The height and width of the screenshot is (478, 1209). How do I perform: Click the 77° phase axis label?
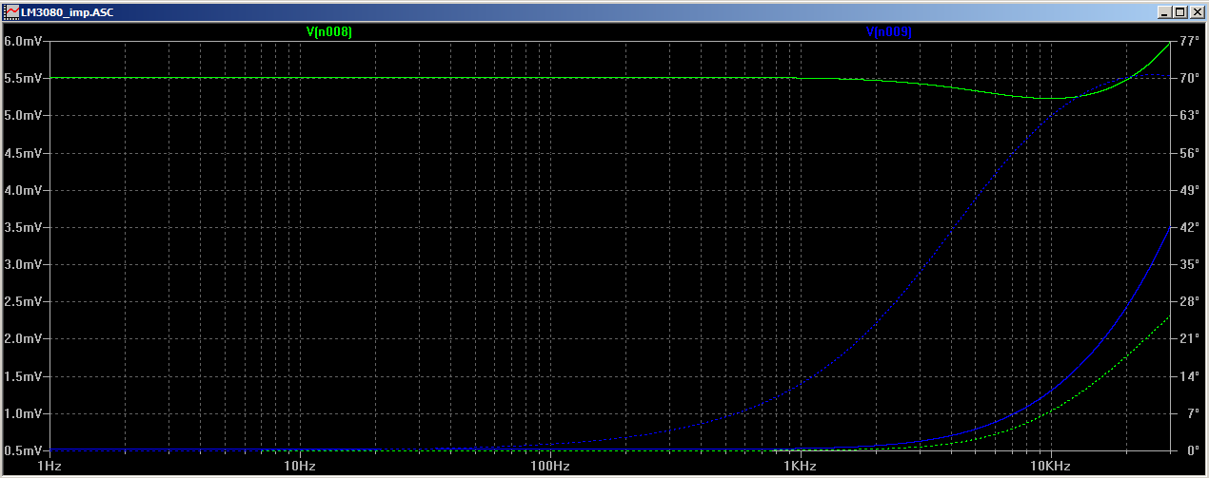1188,41
